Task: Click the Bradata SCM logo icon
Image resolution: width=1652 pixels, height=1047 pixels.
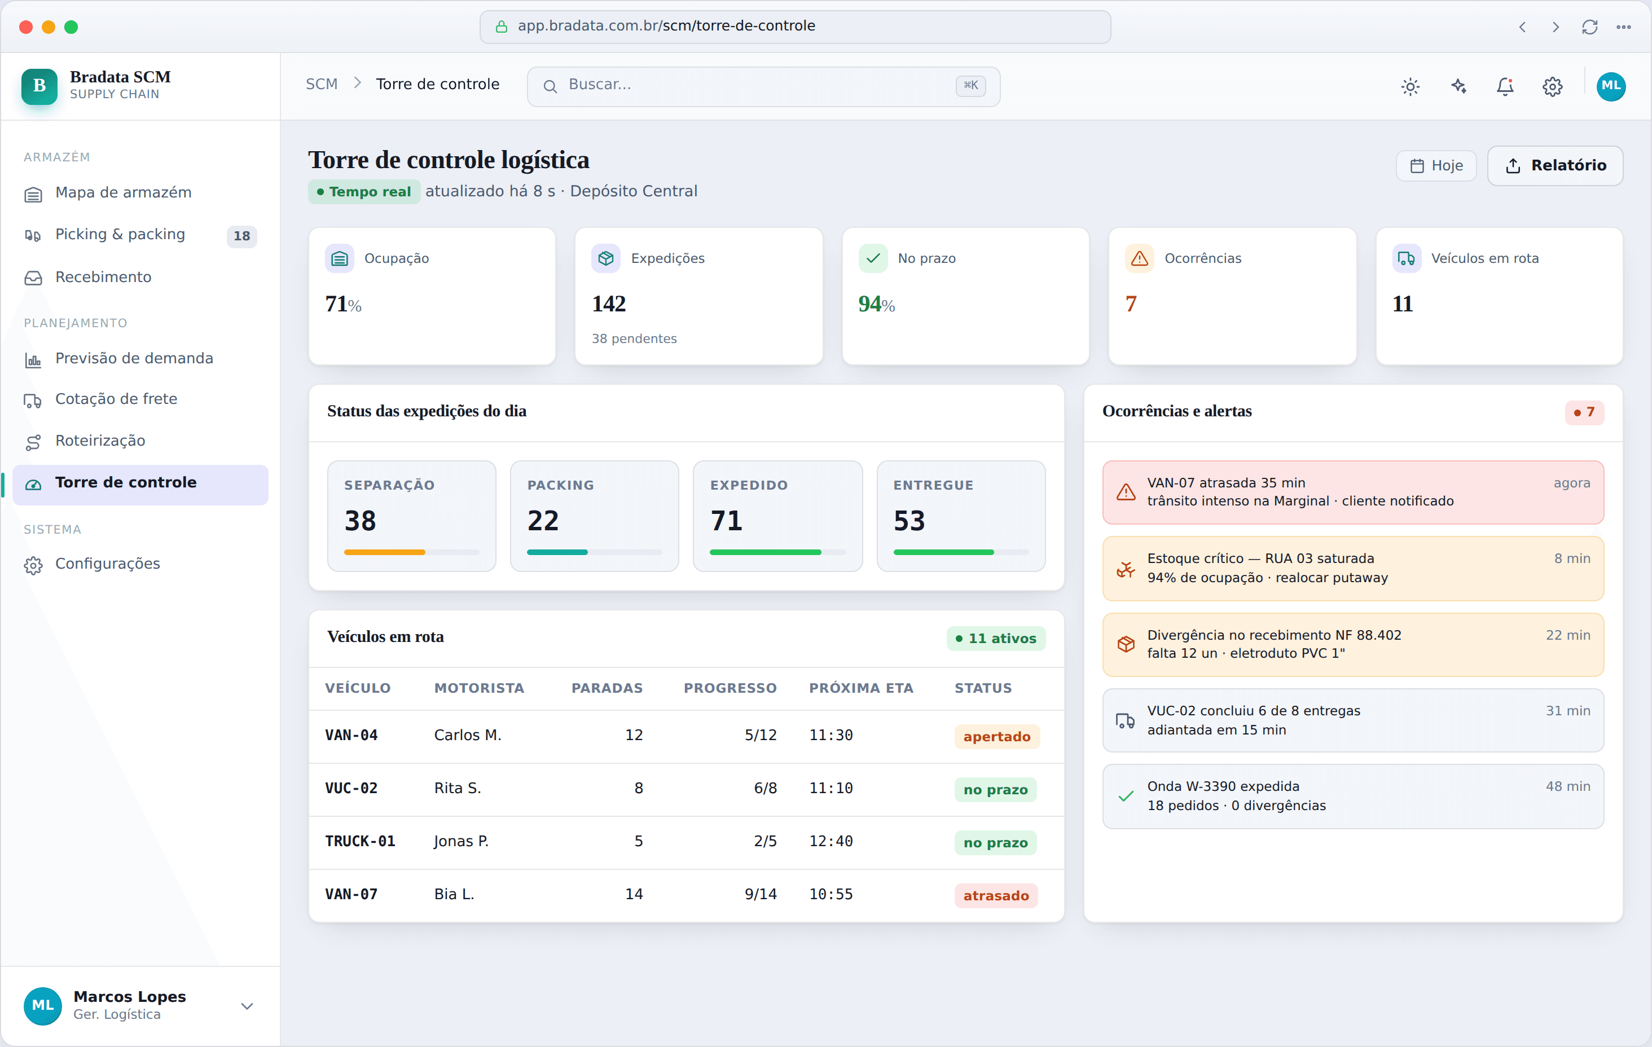Action: [39, 86]
